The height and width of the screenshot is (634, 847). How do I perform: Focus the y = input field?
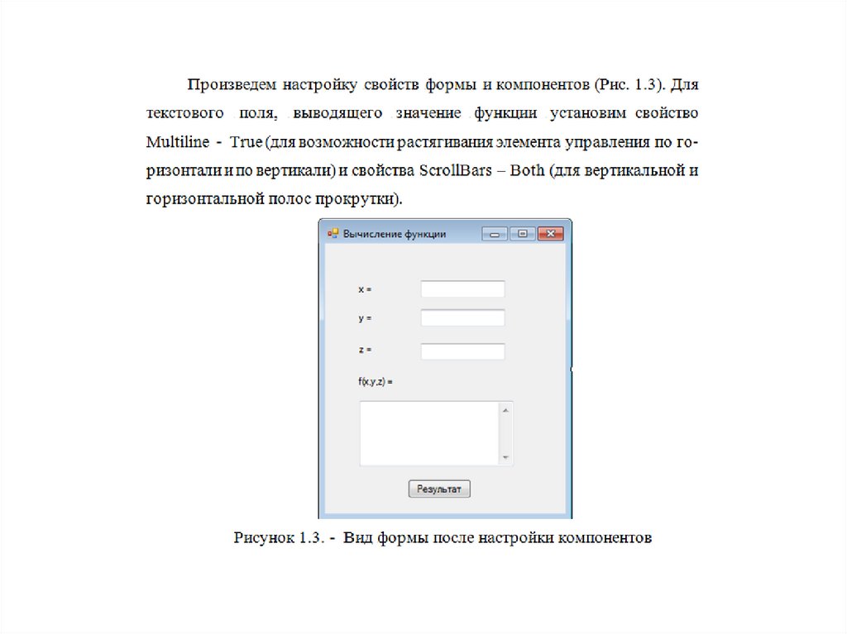coord(463,317)
